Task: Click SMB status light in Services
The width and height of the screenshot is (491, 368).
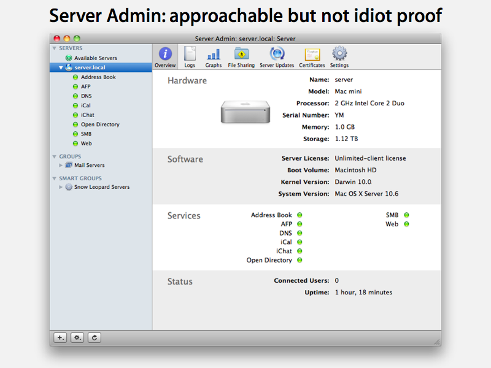Action: (406, 215)
